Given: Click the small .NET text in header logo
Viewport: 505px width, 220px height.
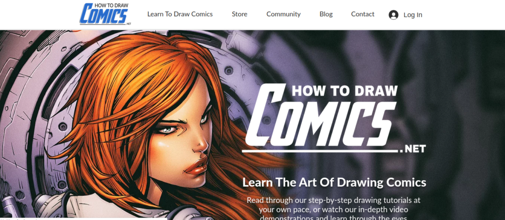Looking at the screenshot, I should [129, 24].
